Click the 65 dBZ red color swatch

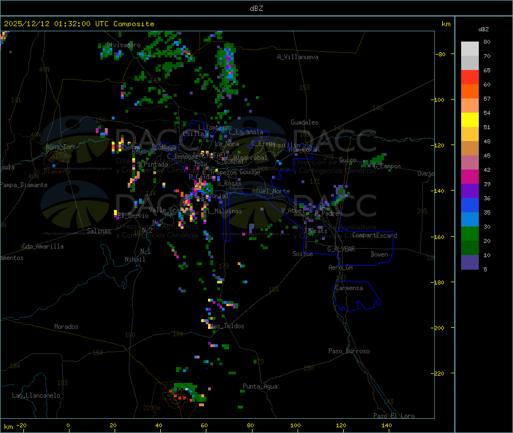coord(470,77)
